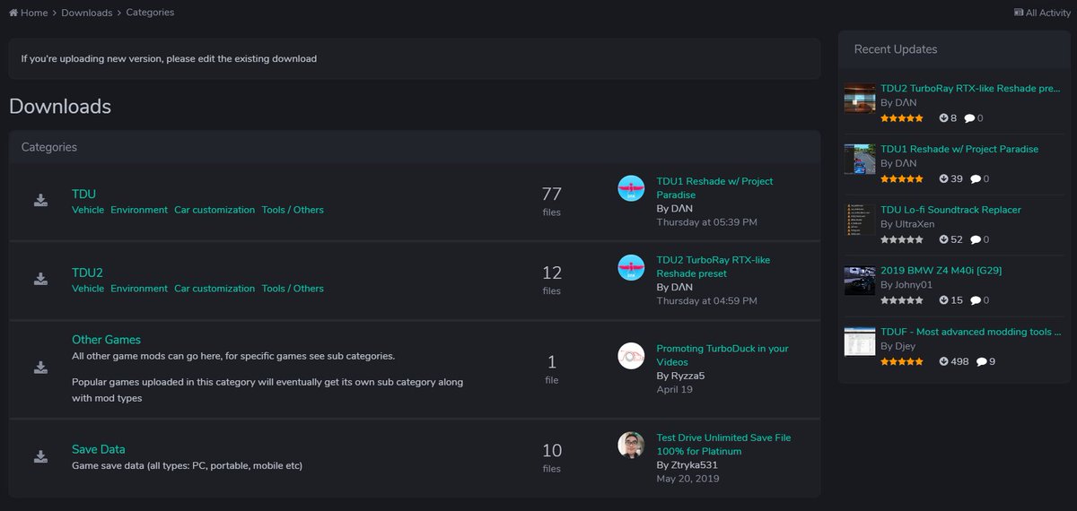Click the downloads icon showing 498
The image size is (1077, 511).
pyautogui.click(x=943, y=362)
